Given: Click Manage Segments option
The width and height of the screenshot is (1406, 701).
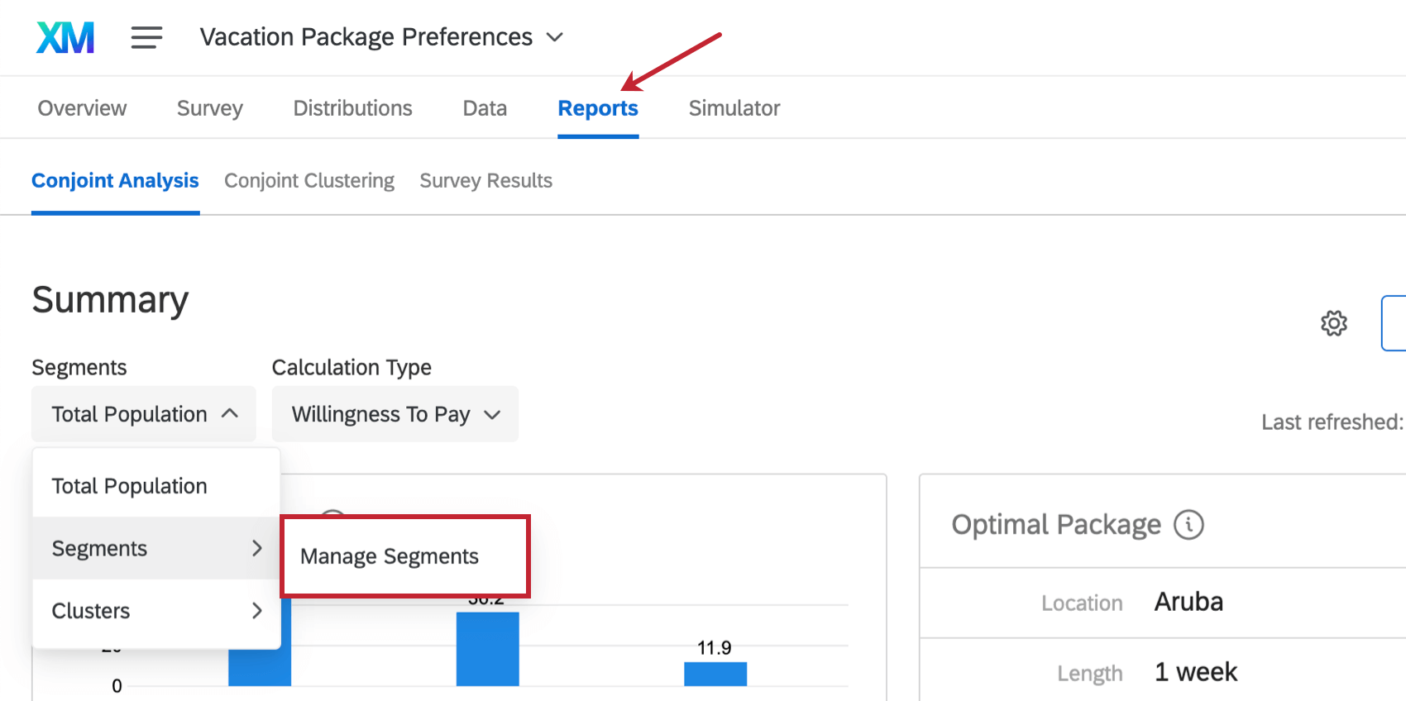Looking at the screenshot, I should (390, 556).
